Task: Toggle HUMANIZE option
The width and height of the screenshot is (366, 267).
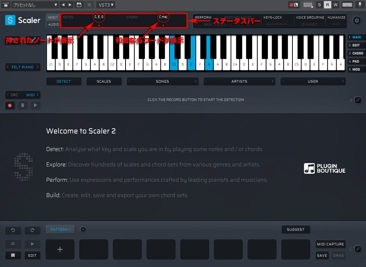Action: (336, 18)
